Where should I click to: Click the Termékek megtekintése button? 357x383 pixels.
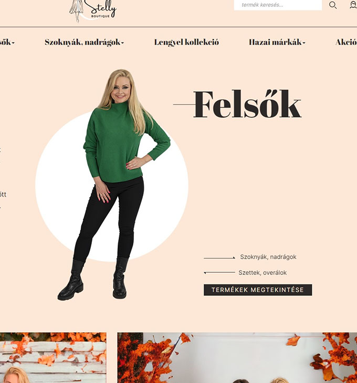(258, 290)
